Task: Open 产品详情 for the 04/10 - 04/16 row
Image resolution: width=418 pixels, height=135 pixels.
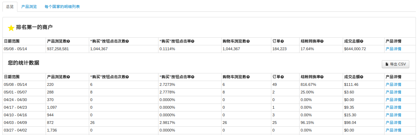Action: click(x=393, y=115)
